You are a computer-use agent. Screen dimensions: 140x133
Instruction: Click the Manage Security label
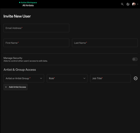pos(13,58)
